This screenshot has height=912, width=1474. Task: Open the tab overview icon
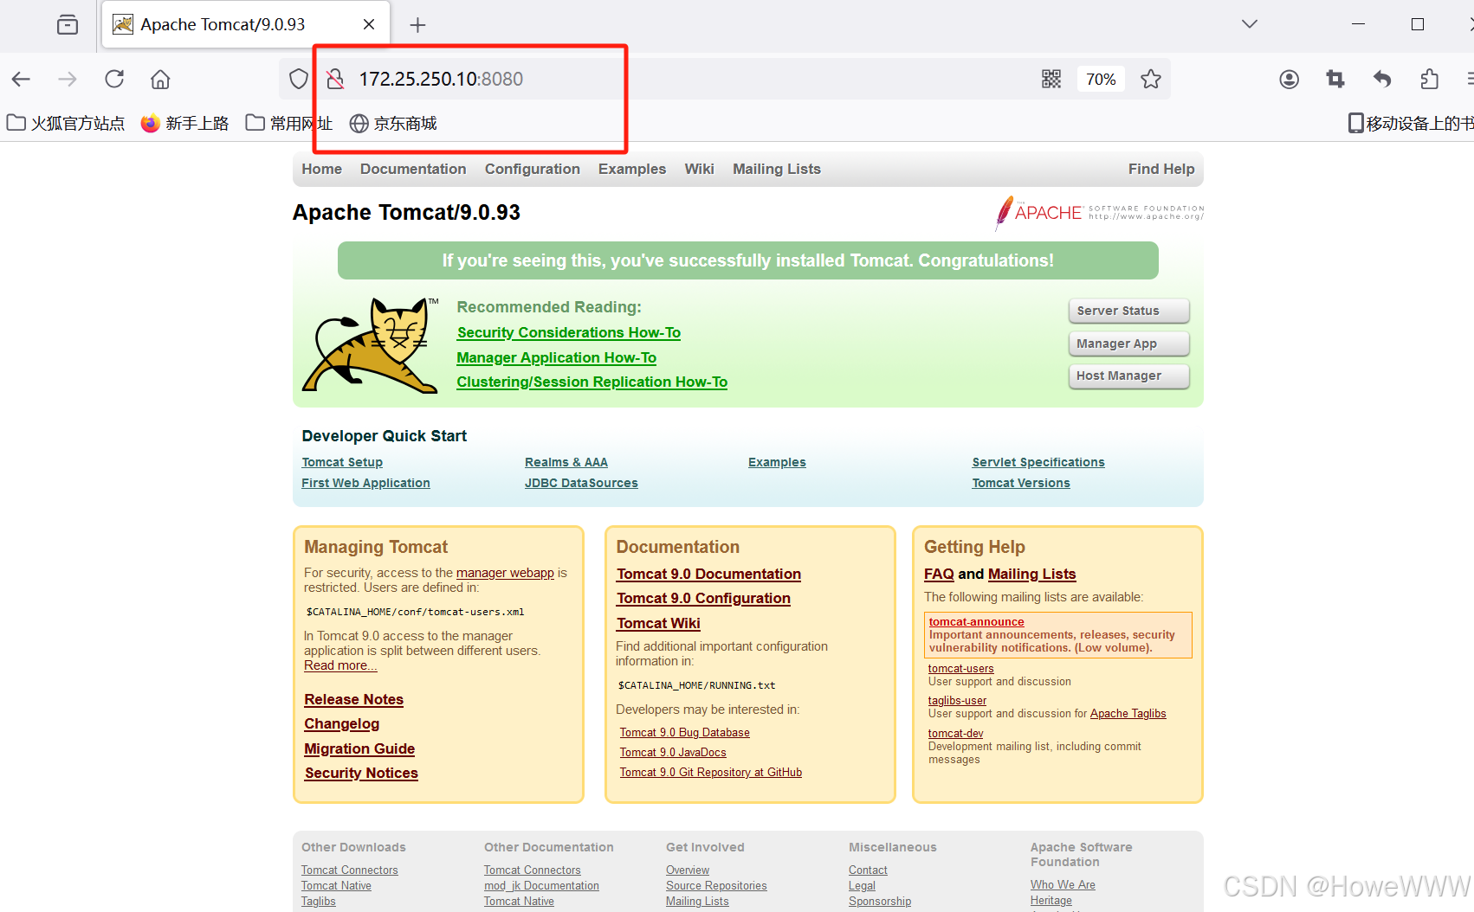(68, 25)
